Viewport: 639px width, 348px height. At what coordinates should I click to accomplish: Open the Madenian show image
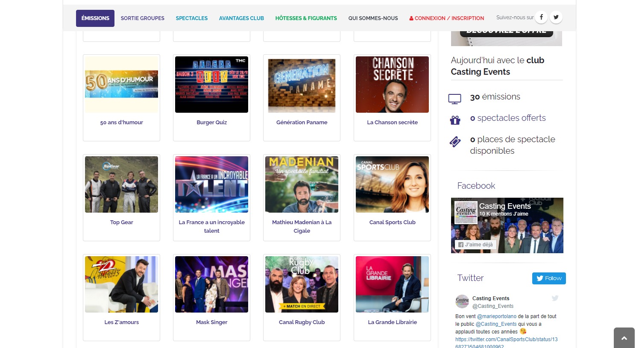(302, 184)
